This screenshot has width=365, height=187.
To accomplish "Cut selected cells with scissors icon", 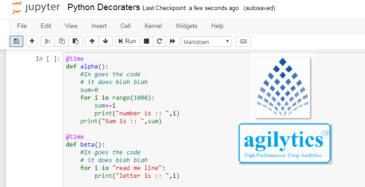I will tap(48, 41).
